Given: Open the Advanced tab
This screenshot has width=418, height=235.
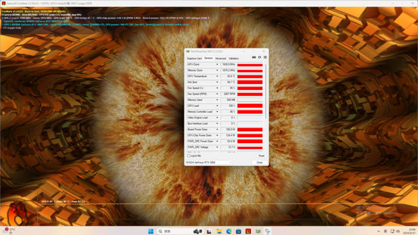Looking at the screenshot, I should click(x=220, y=58).
